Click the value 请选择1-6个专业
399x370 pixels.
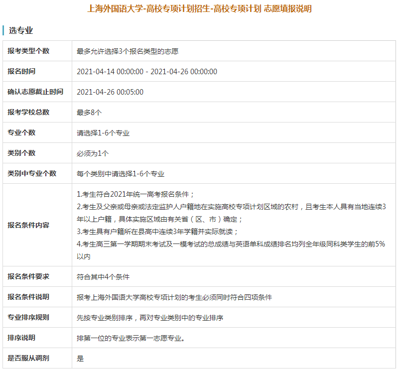pyautogui.click(x=103, y=133)
